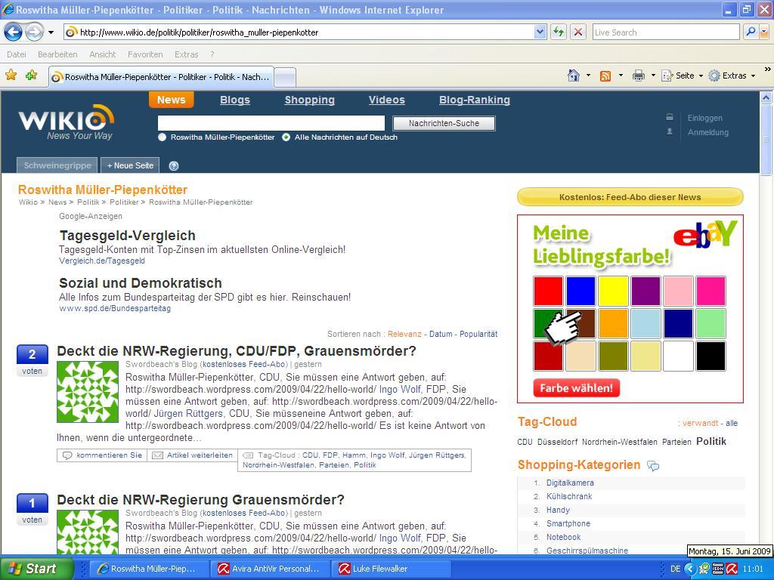Click Kostenlos: Feed-Abo dieser News button
774x580 pixels.
[x=630, y=197]
